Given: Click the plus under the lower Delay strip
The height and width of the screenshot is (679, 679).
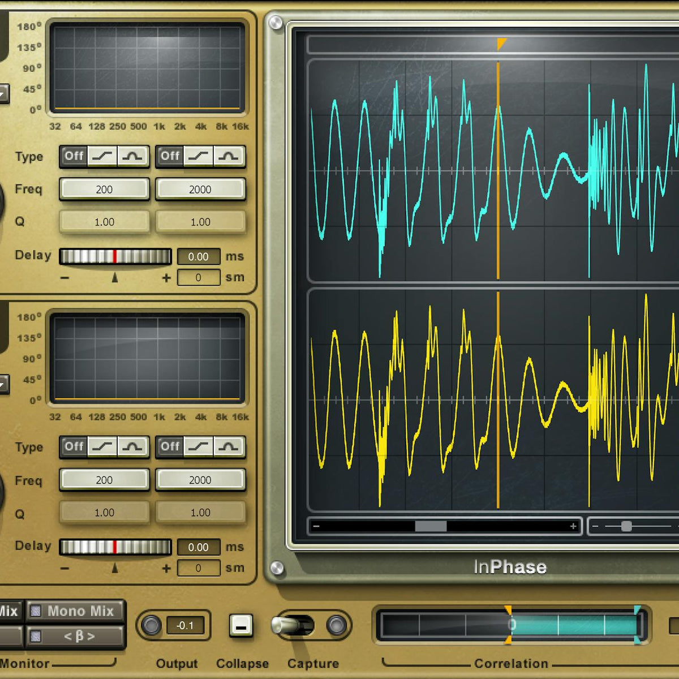Looking at the screenshot, I should (x=166, y=568).
